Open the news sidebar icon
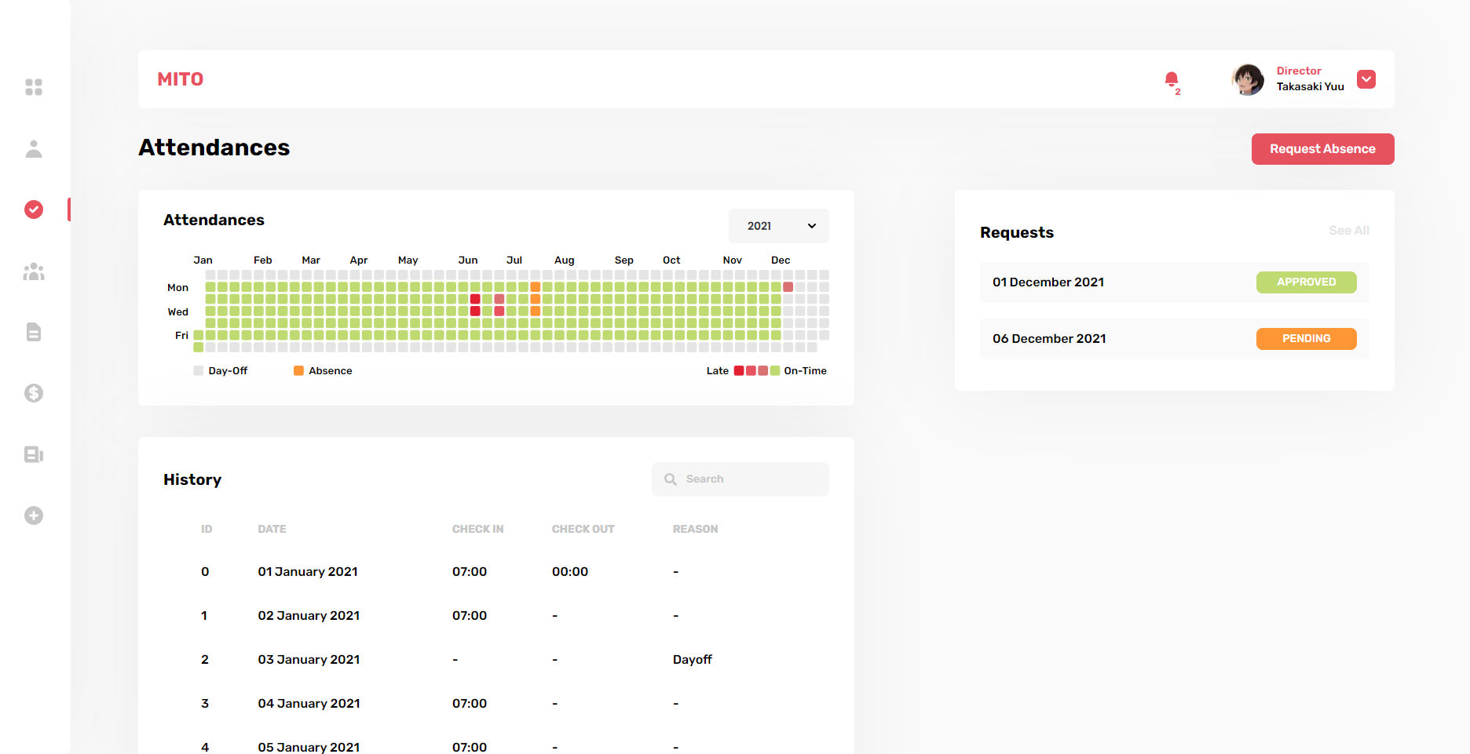1470x754 pixels. [34, 454]
